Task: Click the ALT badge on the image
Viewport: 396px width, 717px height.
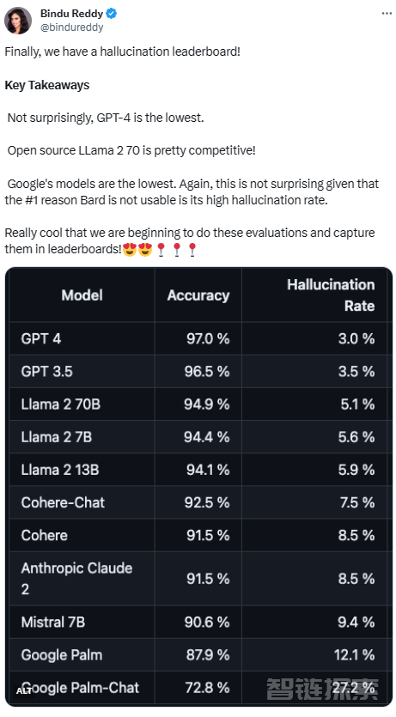Action: pyautogui.click(x=24, y=690)
